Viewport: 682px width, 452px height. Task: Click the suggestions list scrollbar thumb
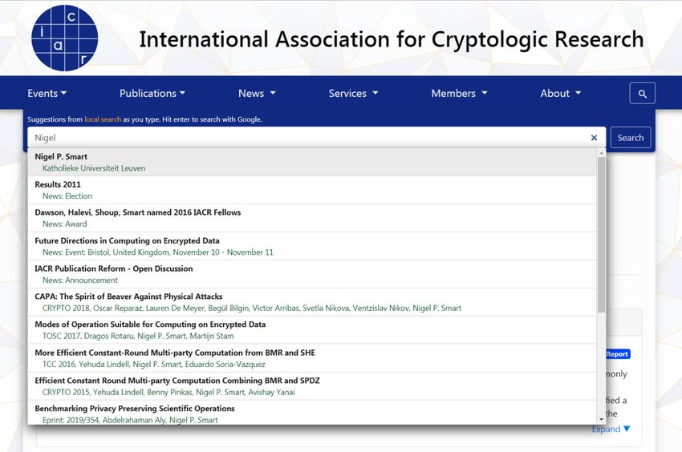[602, 235]
